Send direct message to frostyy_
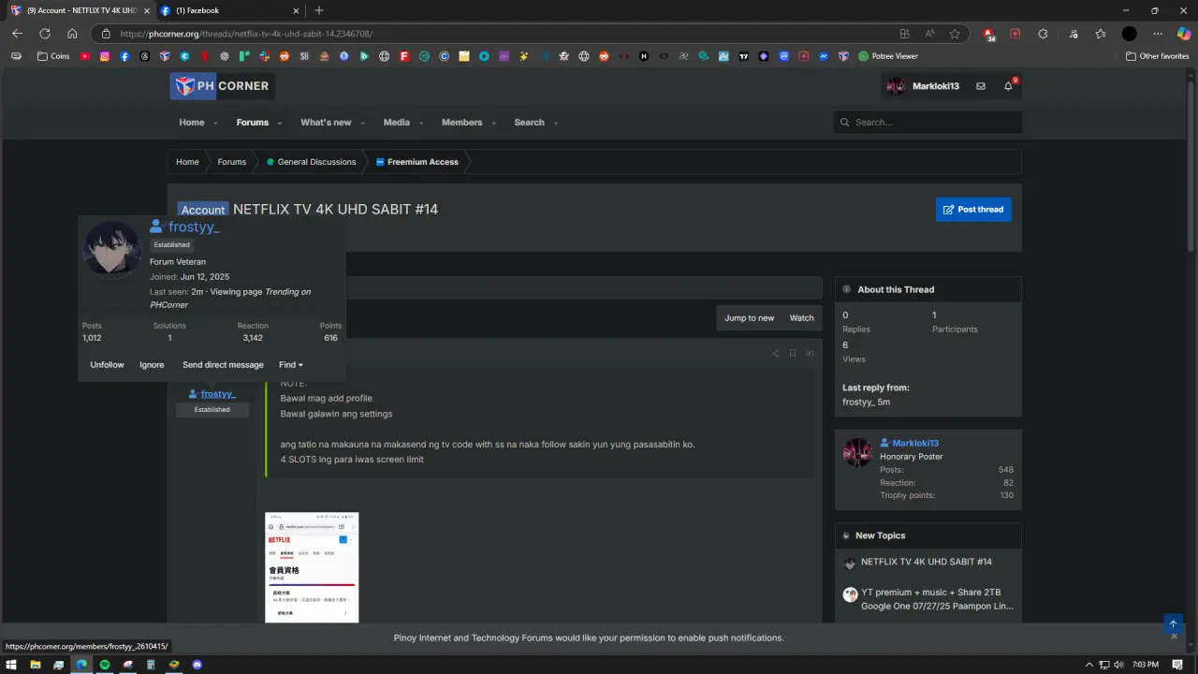The width and height of the screenshot is (1198, 674). (223, 365)
